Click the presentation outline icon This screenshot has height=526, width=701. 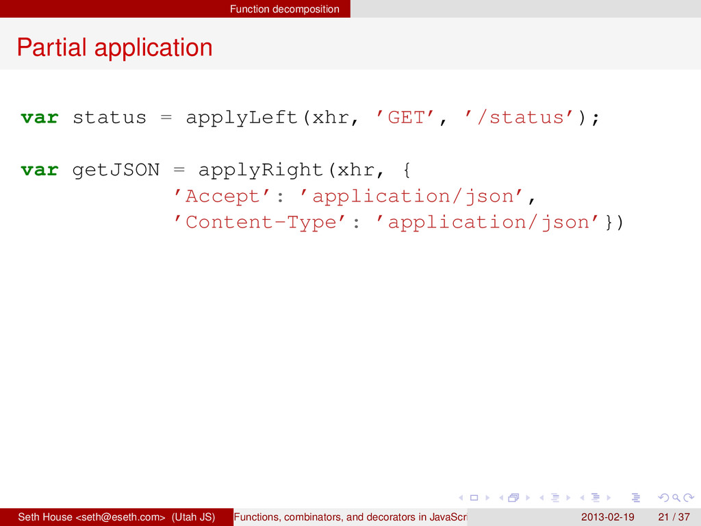[x=636, y=497]
